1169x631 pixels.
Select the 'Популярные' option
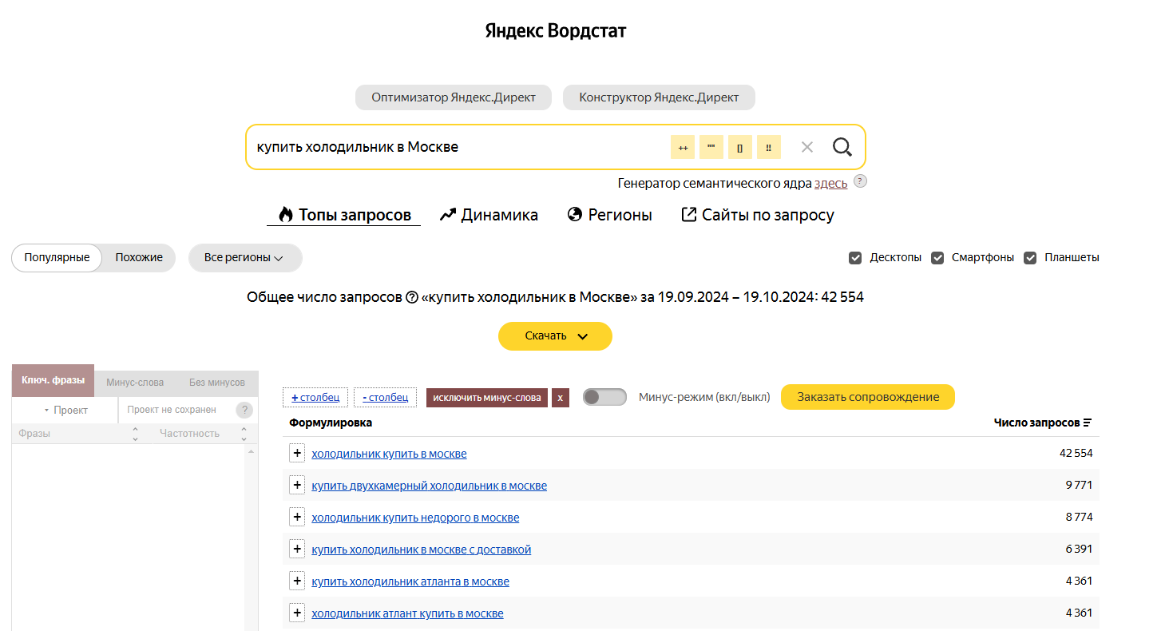57,258
